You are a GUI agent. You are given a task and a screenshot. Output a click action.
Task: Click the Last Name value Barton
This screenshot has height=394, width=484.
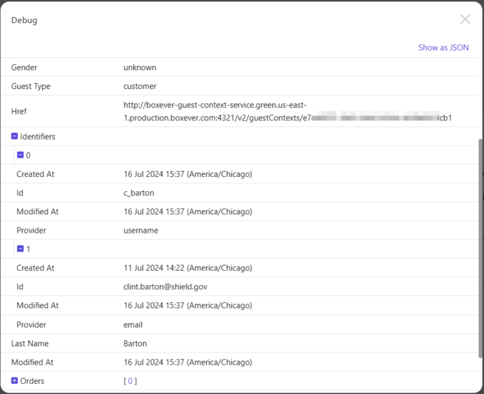[x=135, y=344]
